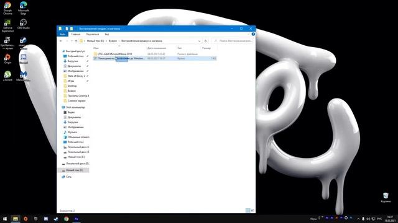Open Chrome from the taskbar
Screen dimensions: 398x223
[67, 219]
